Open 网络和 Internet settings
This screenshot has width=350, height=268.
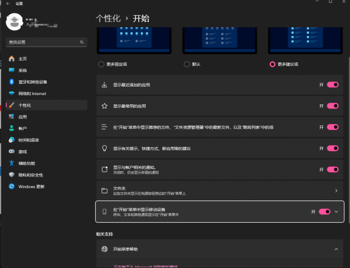coord(47,93)
